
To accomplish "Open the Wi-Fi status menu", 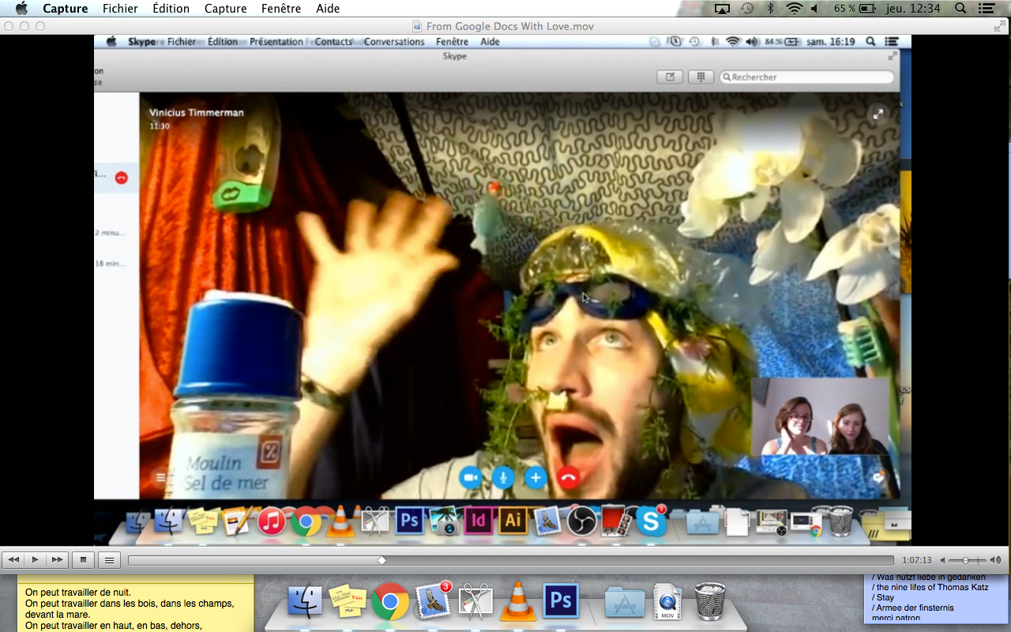I will pyautogui.click(x=793, y=9).
